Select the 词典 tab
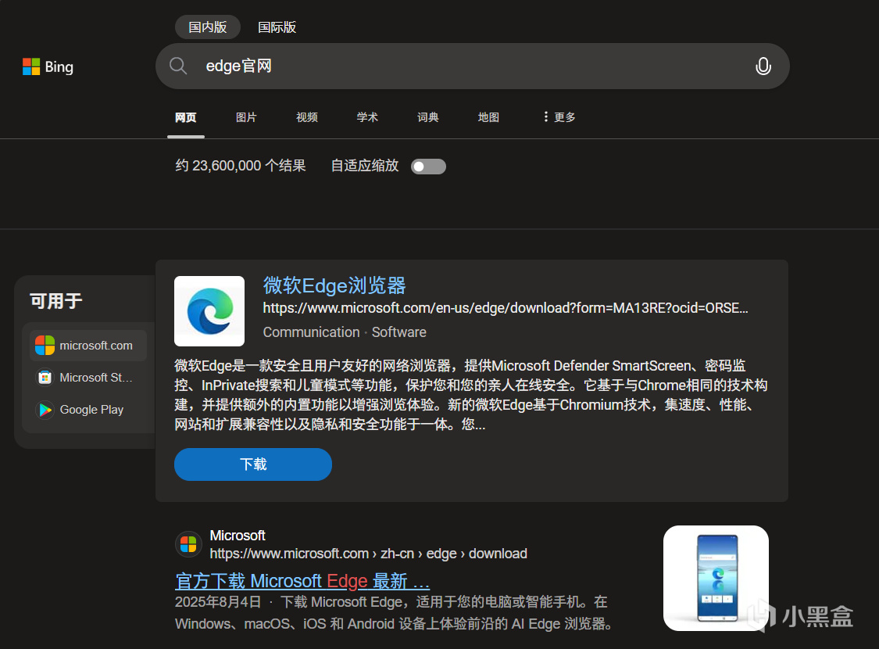 tap(427, 117)
